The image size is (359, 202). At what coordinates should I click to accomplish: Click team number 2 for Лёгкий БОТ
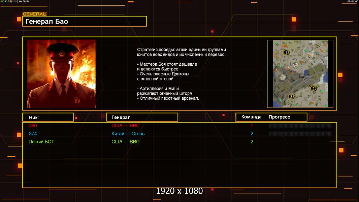(252, 142)
